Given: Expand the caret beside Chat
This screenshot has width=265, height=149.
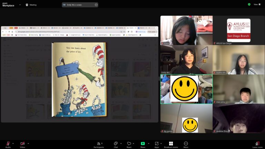Looking at the screenshot, I should [121, 143].
